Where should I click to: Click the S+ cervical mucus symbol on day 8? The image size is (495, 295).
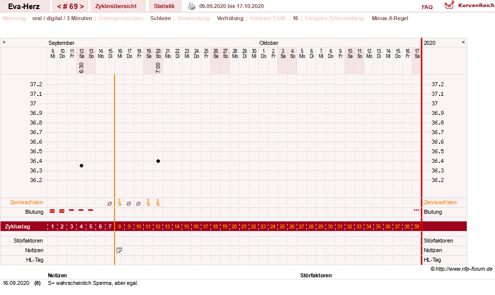tap(119, 203)
